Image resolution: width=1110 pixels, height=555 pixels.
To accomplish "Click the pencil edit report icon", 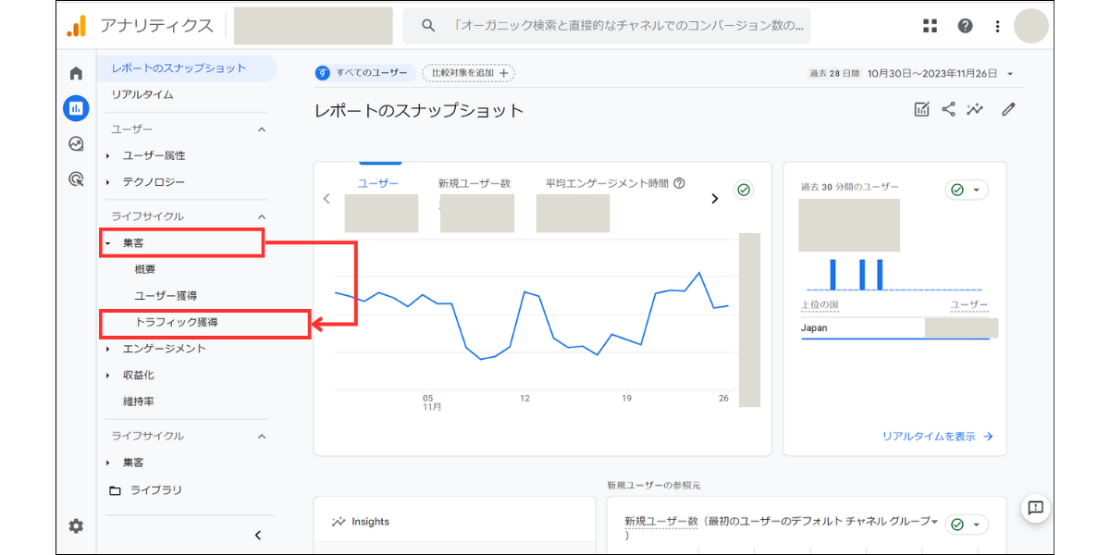I will click(1008, 109).
